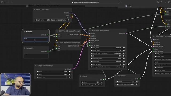
Task: Decrease End steps value with left arrow
Action: (117, 81)
